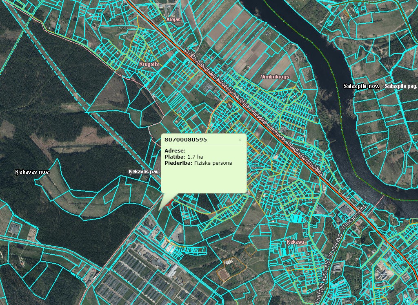
Task: Click the Alejas place label
Action: 173,19
